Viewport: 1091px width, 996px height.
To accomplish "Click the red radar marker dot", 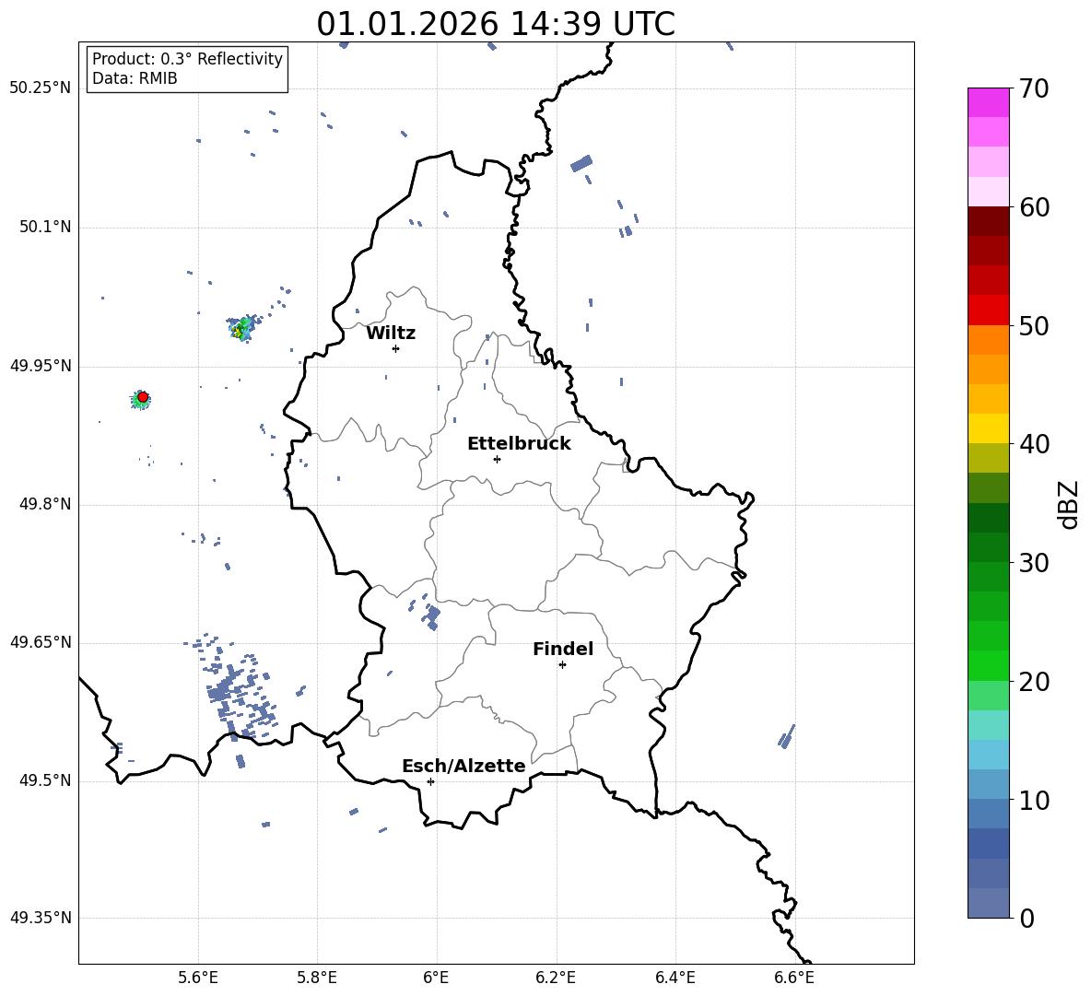I will 143,397.
